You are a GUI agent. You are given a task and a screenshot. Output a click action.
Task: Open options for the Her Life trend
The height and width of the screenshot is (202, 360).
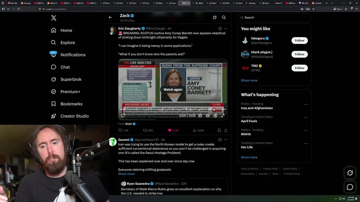[306, 143]
